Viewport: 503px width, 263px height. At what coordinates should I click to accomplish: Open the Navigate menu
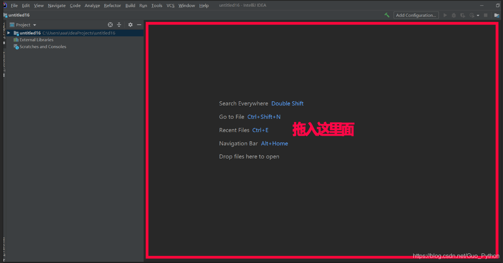(x=57, y=6)
